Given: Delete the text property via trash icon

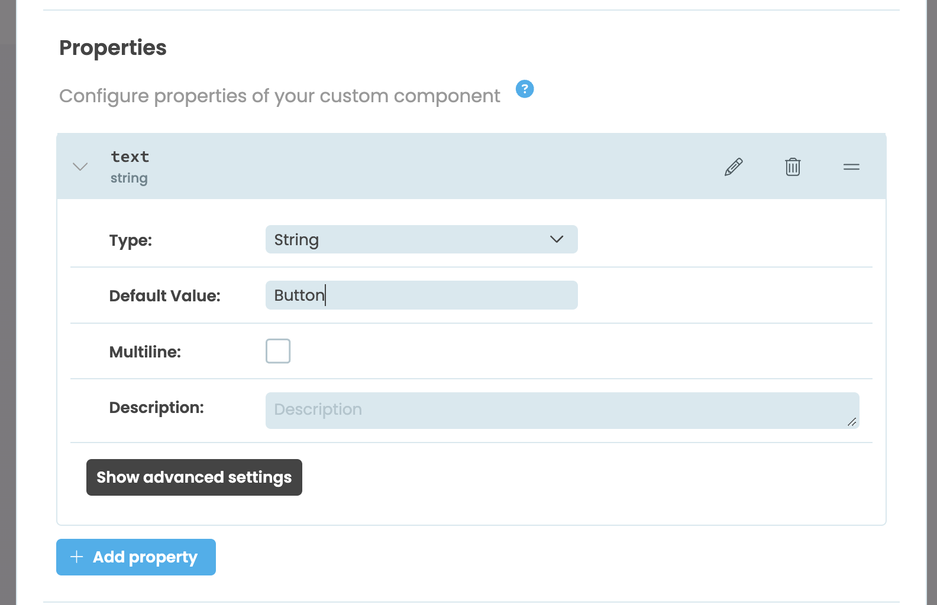Looking at the screenshot, I should [x=793, y=167].
